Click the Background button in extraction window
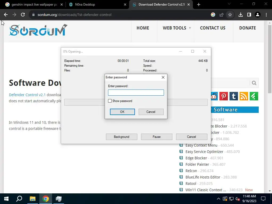 click(122, 137)
